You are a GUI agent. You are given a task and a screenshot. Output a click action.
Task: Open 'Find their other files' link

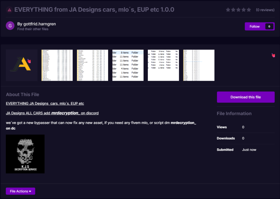pos(33,29)
